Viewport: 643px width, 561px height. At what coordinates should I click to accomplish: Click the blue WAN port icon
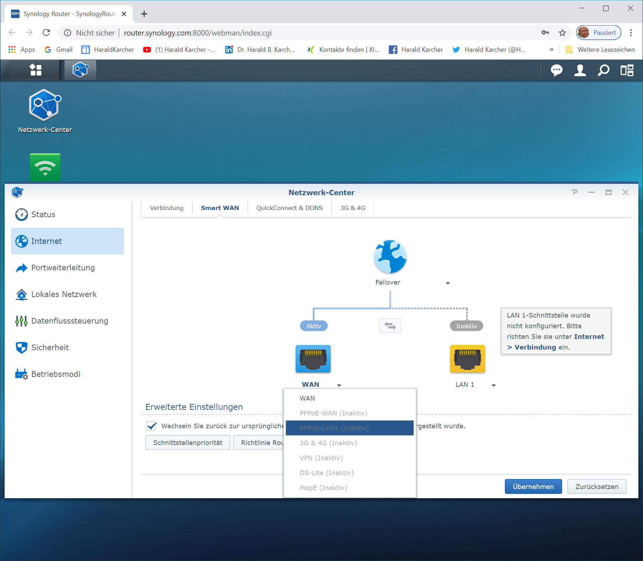313,359
